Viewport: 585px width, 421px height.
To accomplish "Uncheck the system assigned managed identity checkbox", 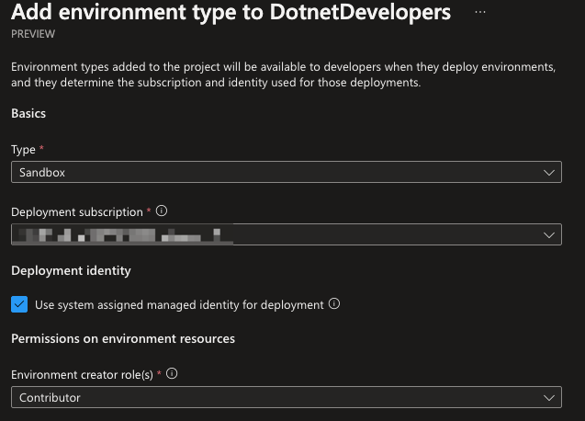I will pos(19,304).
